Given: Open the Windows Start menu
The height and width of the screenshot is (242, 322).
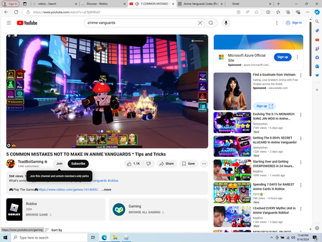Looking at the screenshot, I should pos(5,237).
